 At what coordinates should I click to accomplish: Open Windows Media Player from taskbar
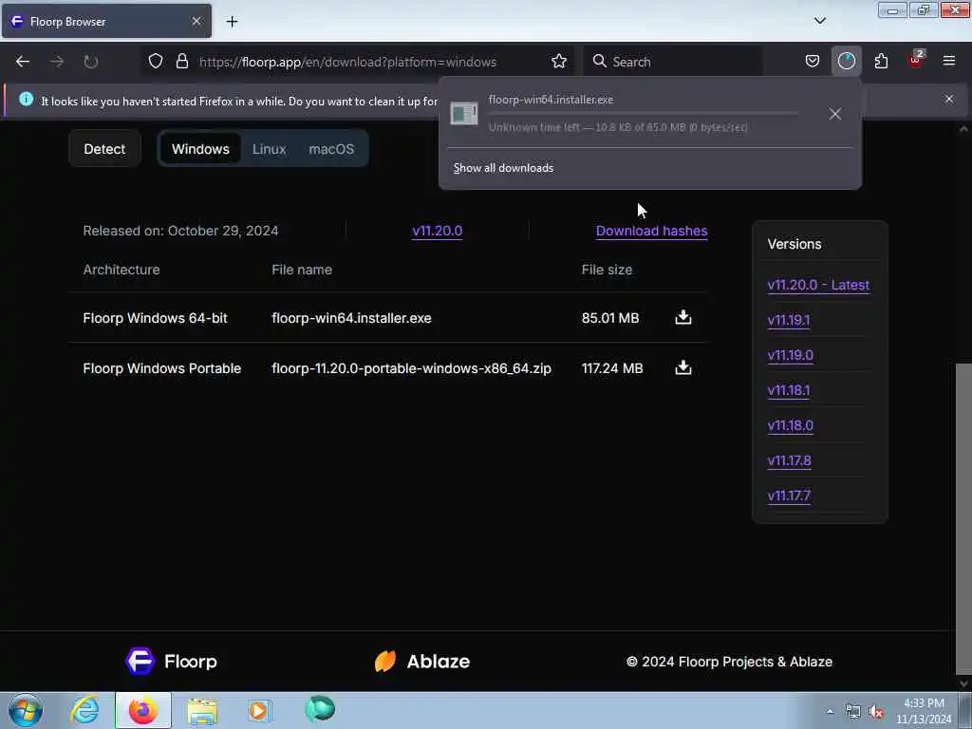(x=260, y=710)
